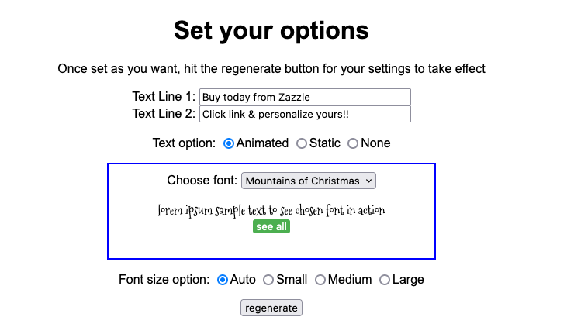Set font size to Medium

pyautogui.click(x=320, y=280)
